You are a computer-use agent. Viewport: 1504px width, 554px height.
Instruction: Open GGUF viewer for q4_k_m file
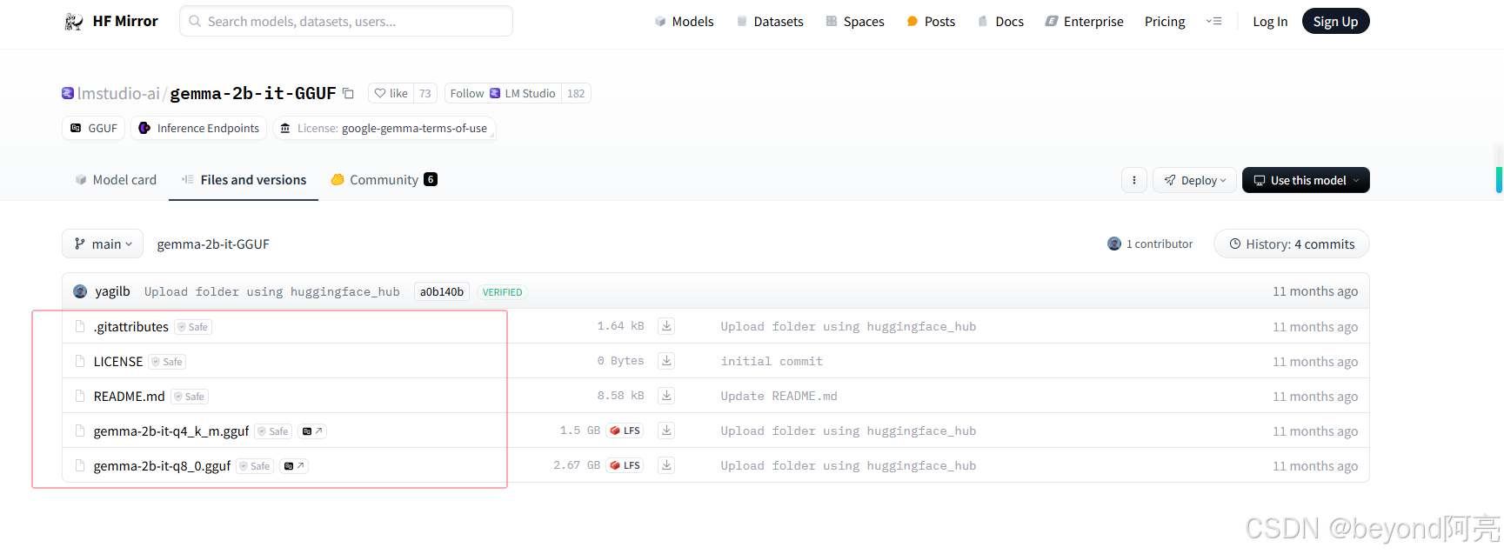pyautogui.click(x=312, y=431)
